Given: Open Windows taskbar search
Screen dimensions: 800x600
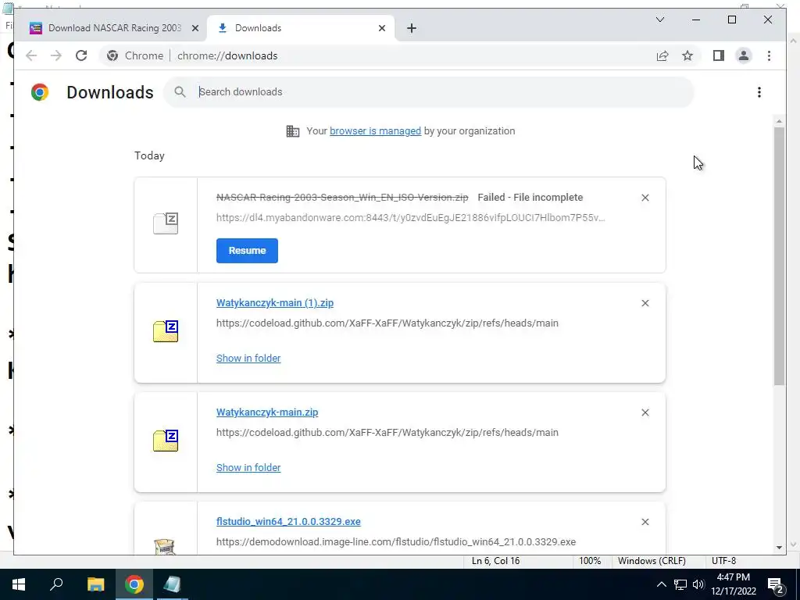Looking at the screenshot, I should (x=56, y=584).
